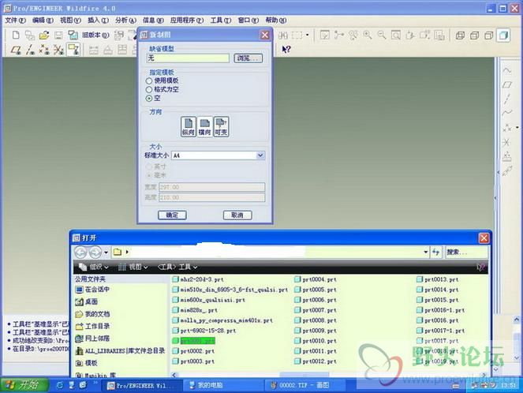Select the hidden line display icon
The height and width of the screenshot is (393, 523).
click(474, 35)
